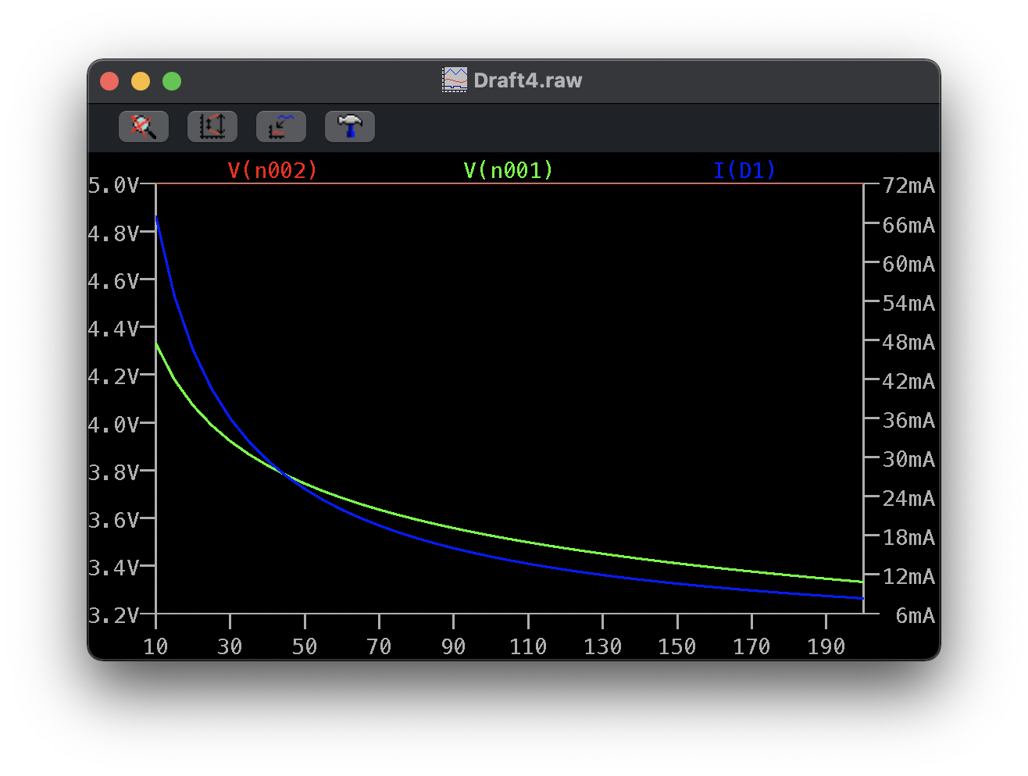Open the add/pick visible traces icon

(281, 126)
